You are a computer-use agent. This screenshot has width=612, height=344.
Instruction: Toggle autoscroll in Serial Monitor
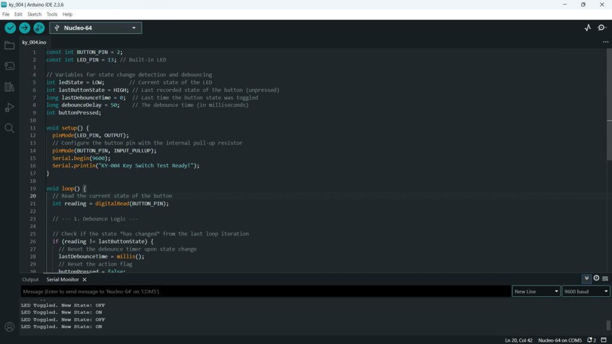(587, 278)
